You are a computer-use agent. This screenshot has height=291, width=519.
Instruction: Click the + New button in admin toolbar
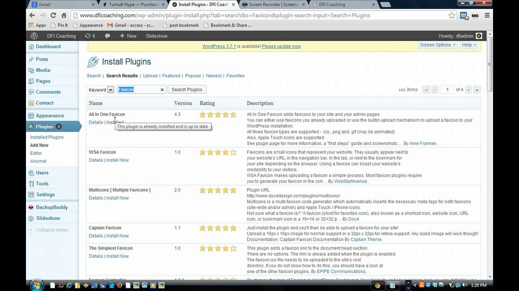point(127,36)
